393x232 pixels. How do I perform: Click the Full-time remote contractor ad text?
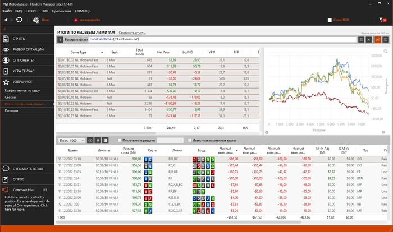click(x=27, y=203)
